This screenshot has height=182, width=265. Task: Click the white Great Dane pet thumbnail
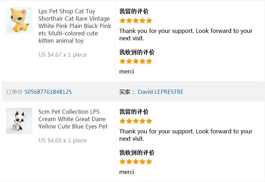[x=19, y=121]
